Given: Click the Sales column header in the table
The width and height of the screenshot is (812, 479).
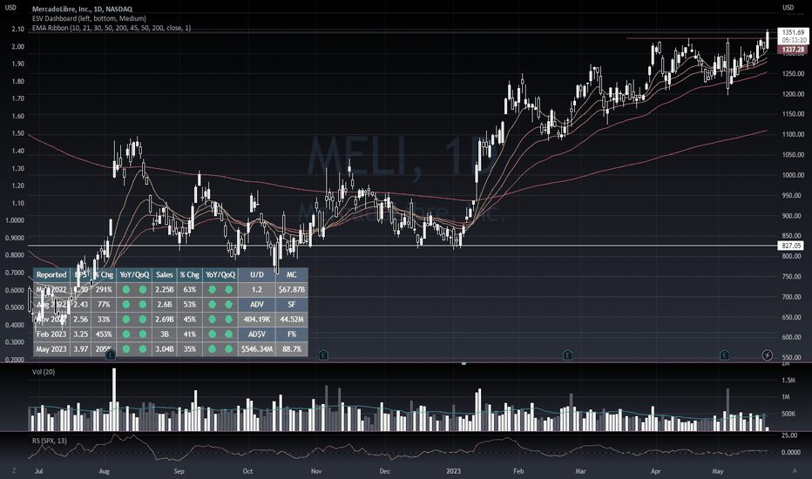Looking at the screenshot, I should click(x=164, y=275).
